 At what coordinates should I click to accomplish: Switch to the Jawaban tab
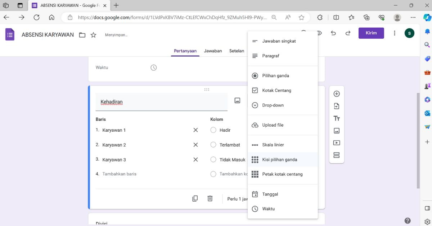pos(213,51)
